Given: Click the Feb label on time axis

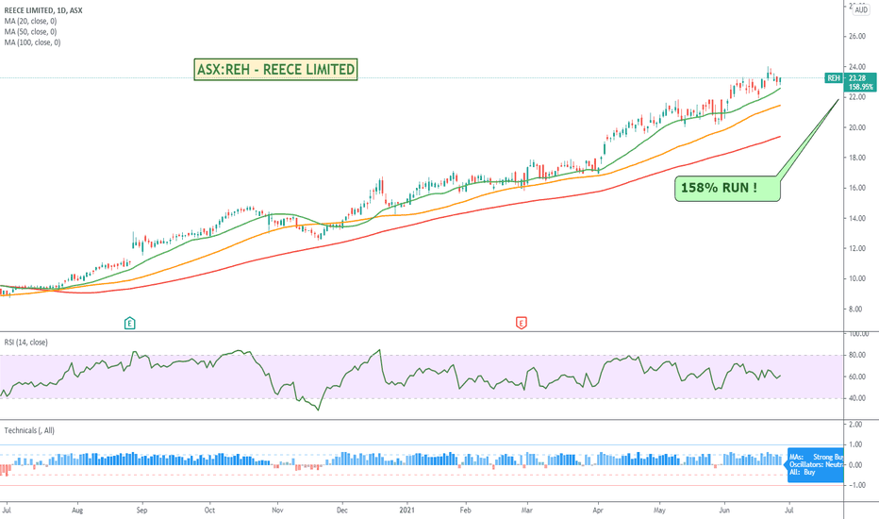Looking at the screenshot, I should (x=465, y=510).
